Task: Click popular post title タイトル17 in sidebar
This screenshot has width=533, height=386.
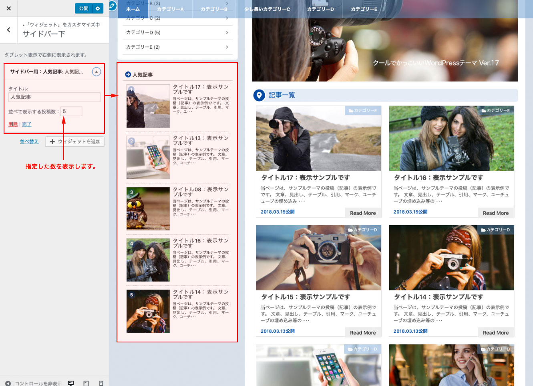Action: 201,89
